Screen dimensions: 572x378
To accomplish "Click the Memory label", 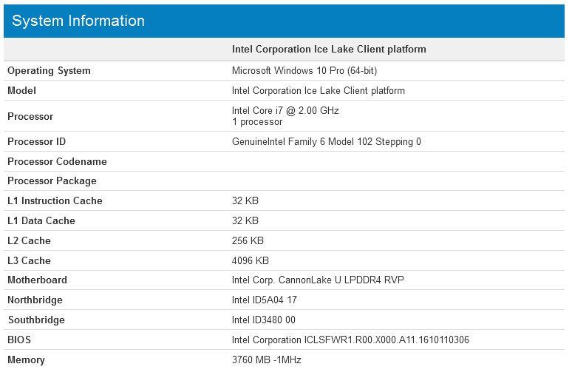I will [x=26, y=360].
